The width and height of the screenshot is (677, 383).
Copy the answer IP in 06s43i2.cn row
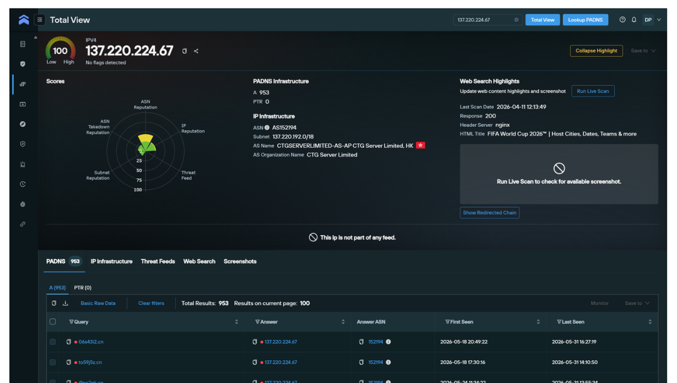tap(255, 342)
